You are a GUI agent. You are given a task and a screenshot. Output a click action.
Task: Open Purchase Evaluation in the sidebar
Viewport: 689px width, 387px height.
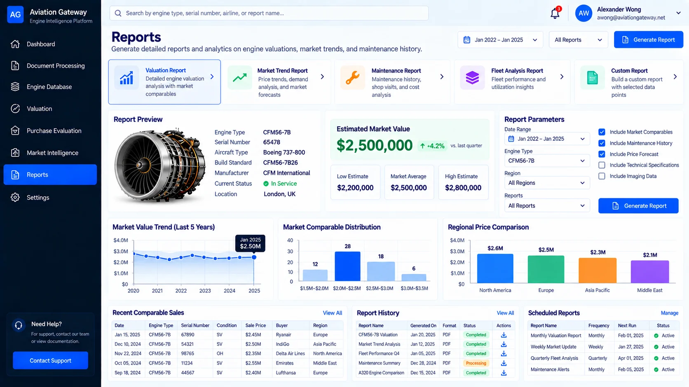pyautogui.click(x=50, y=131)
